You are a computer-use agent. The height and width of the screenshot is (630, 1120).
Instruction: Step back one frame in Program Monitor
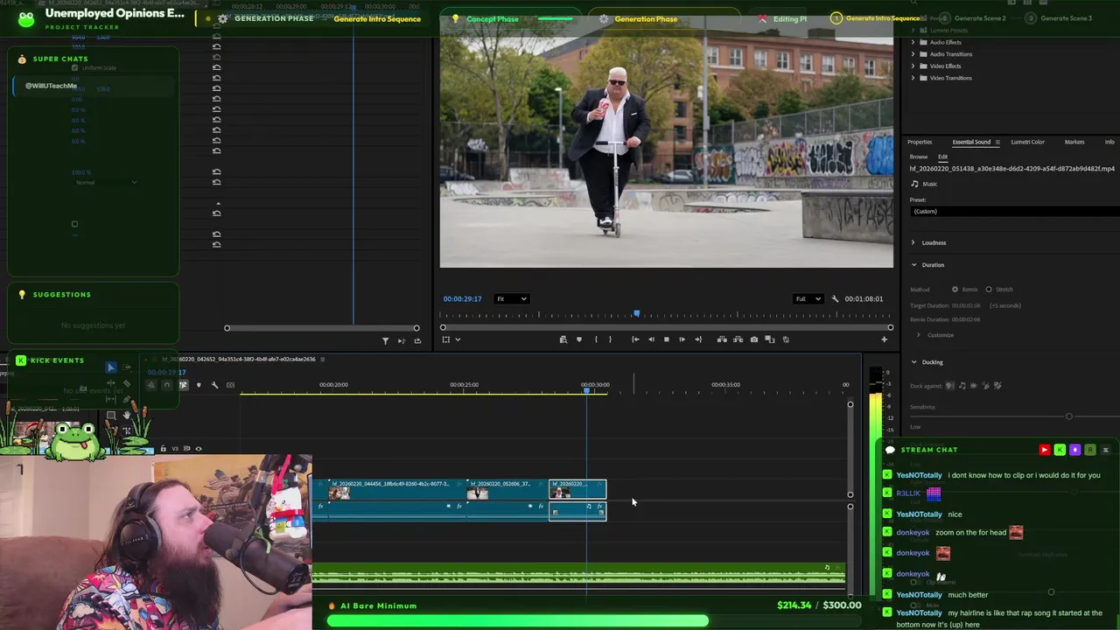click(x=651, y=339)
